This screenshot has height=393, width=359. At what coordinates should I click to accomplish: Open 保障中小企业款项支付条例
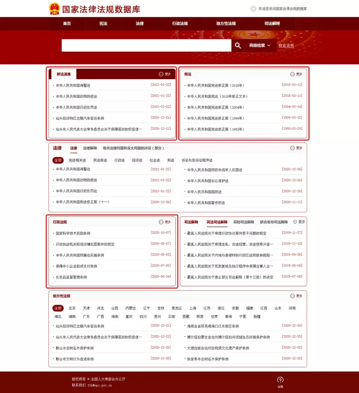tap(76, 266)
